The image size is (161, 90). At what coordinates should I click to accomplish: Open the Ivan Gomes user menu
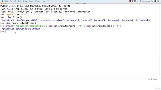[146, 1]
